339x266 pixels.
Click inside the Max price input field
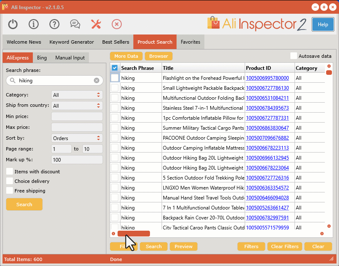point(77,127)
